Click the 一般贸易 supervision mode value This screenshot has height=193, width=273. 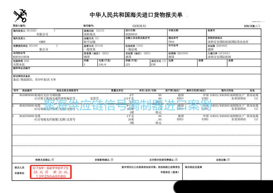pyautogui.click(x=90, y=50)
